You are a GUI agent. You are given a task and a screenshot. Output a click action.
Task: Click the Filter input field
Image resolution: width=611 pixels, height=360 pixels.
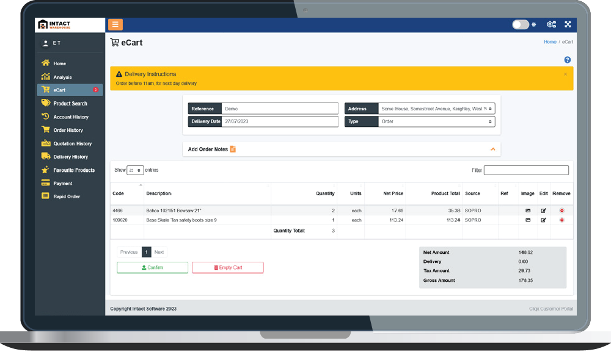[x=526, y=170]
